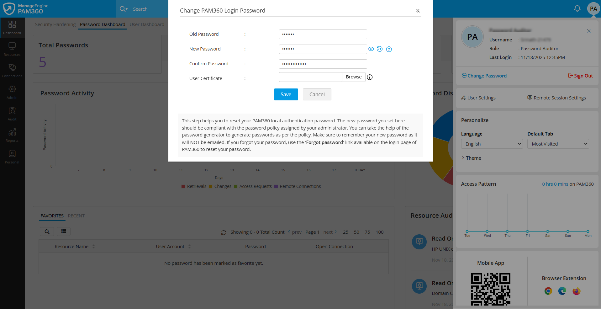Open Reports from the sidebar

[x=12, y=136]
